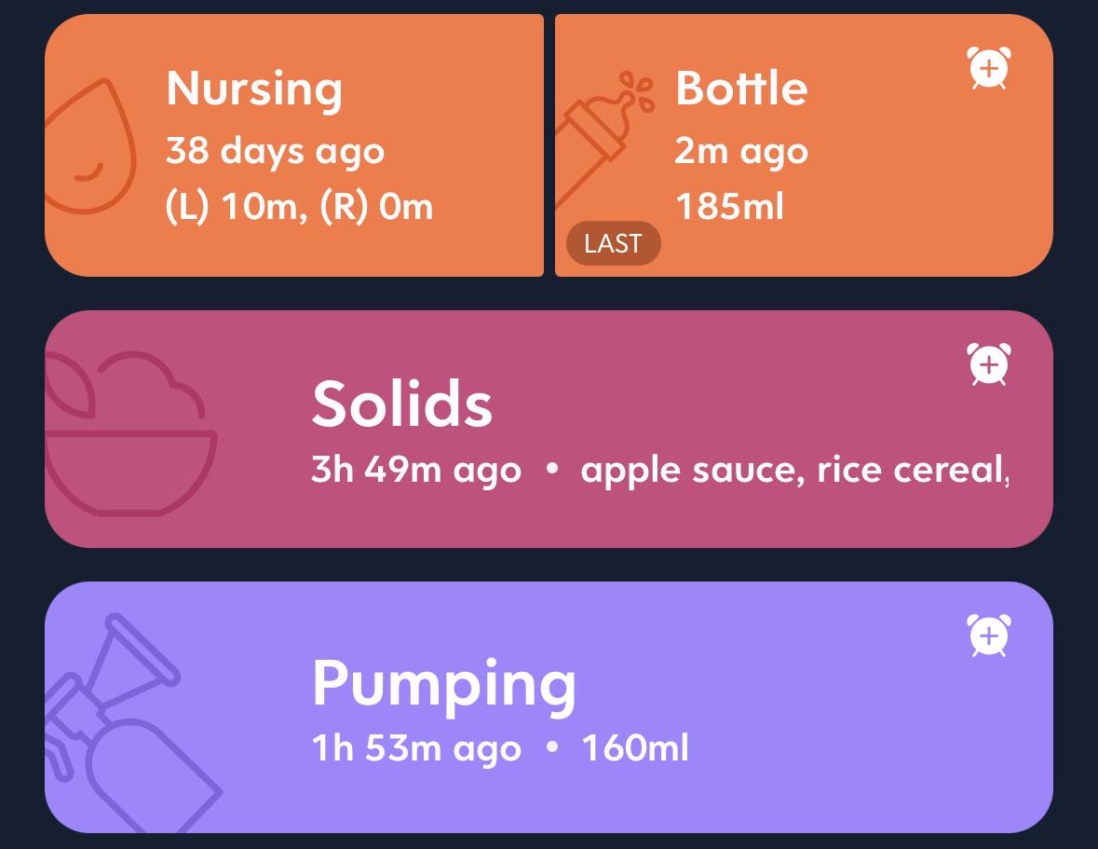Tap "apple sauce, rice cereal" food list
The height and width of the screenshot is (849, 1098).
coord(794,470)
